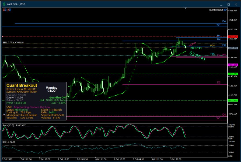This screenshot has height=162, width=241.
Task: Select the blue H8 level label
Action: click(224, 45)
